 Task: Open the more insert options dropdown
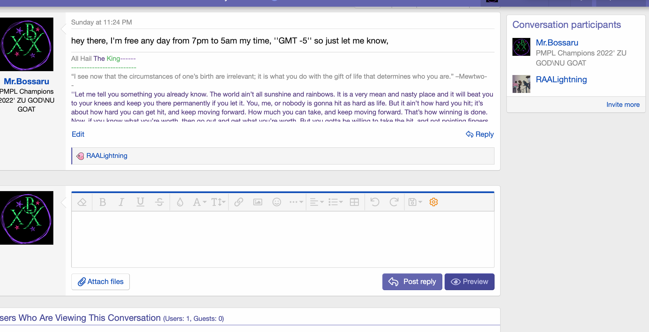coord(296,202)
